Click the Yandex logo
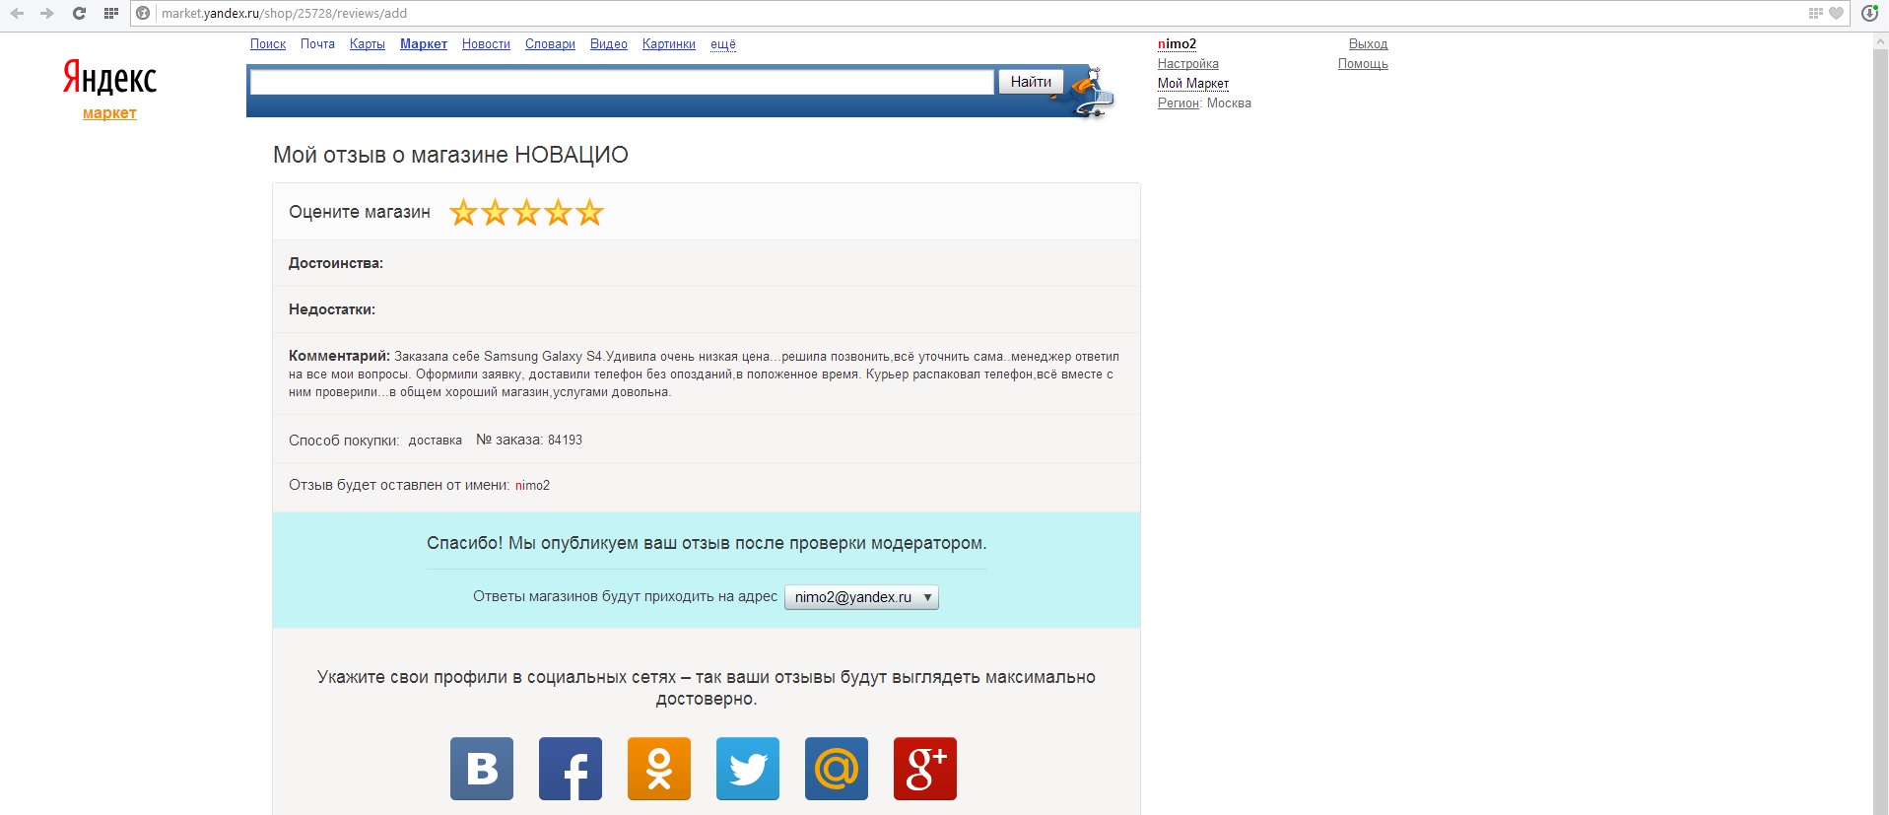 pos(109,77)
